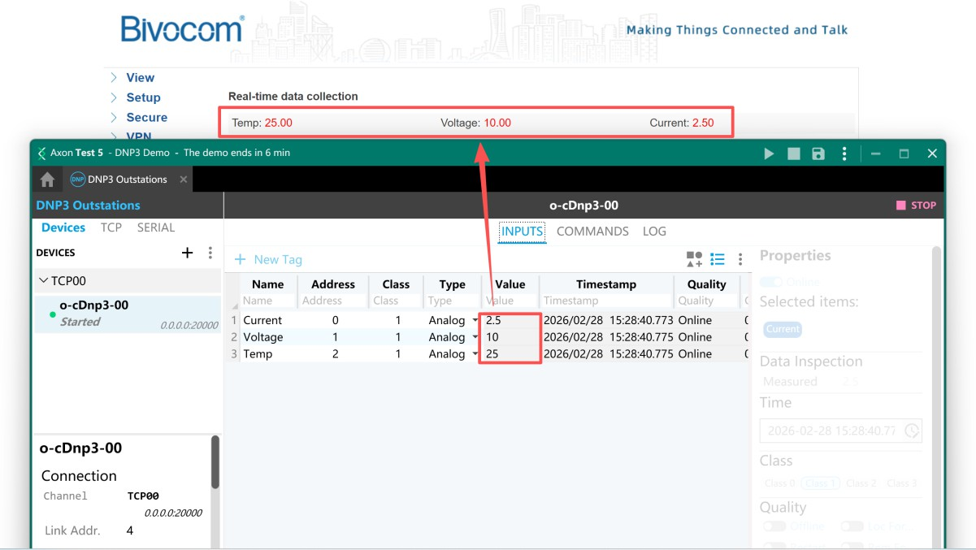Open the Type dropdown for the Current row
The height and width of the screenshot is (550, 976).
[475, 320]
